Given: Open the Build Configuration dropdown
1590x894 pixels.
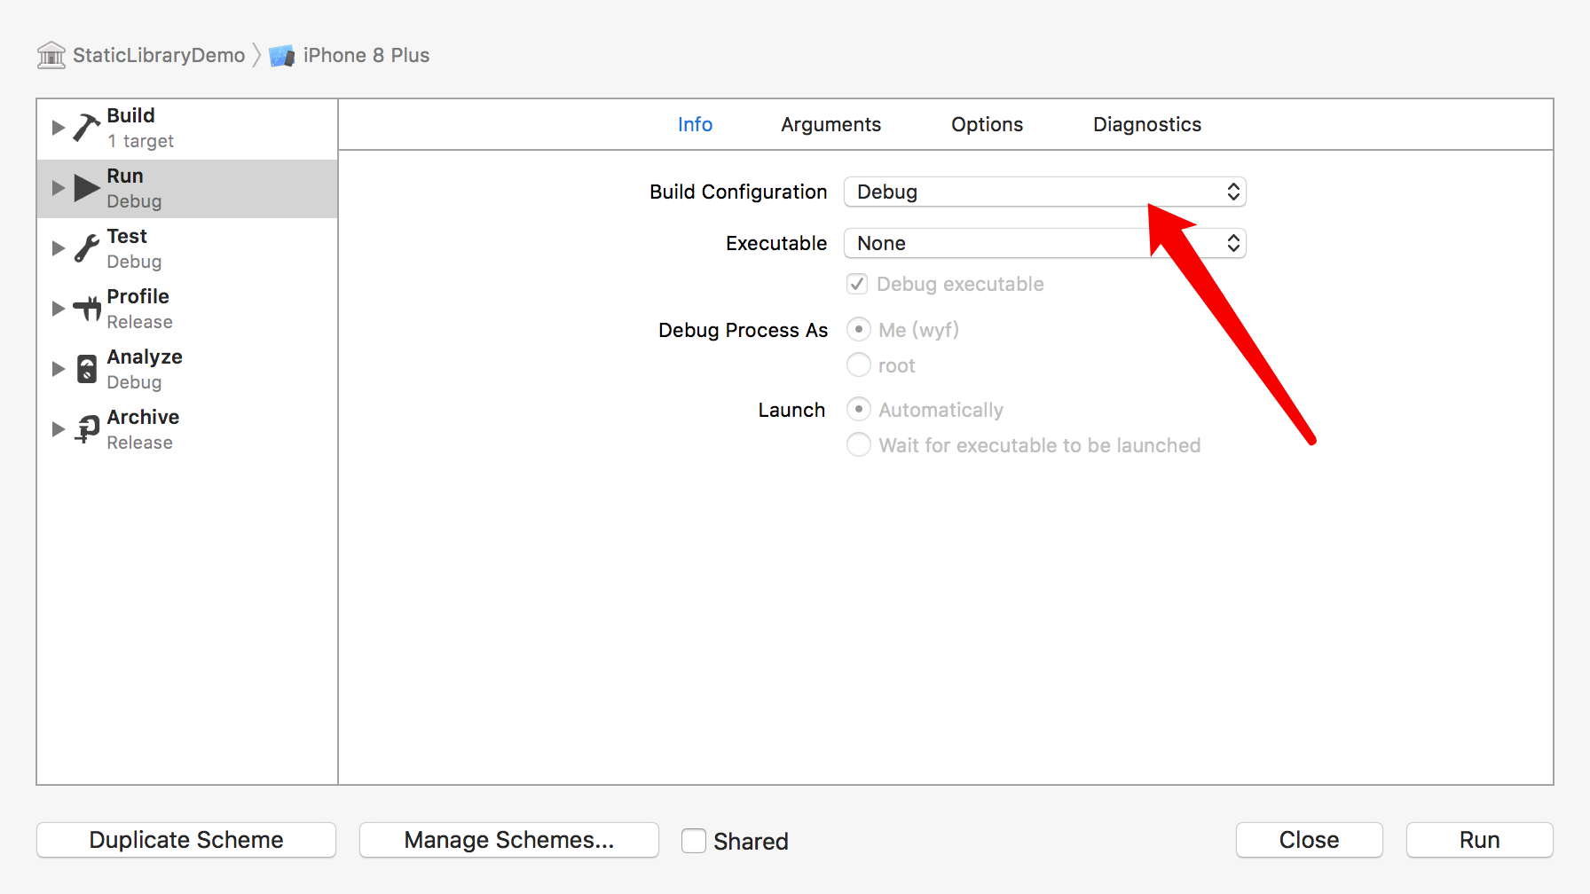Looking at the screenshot, I should tap(1044, 192).
